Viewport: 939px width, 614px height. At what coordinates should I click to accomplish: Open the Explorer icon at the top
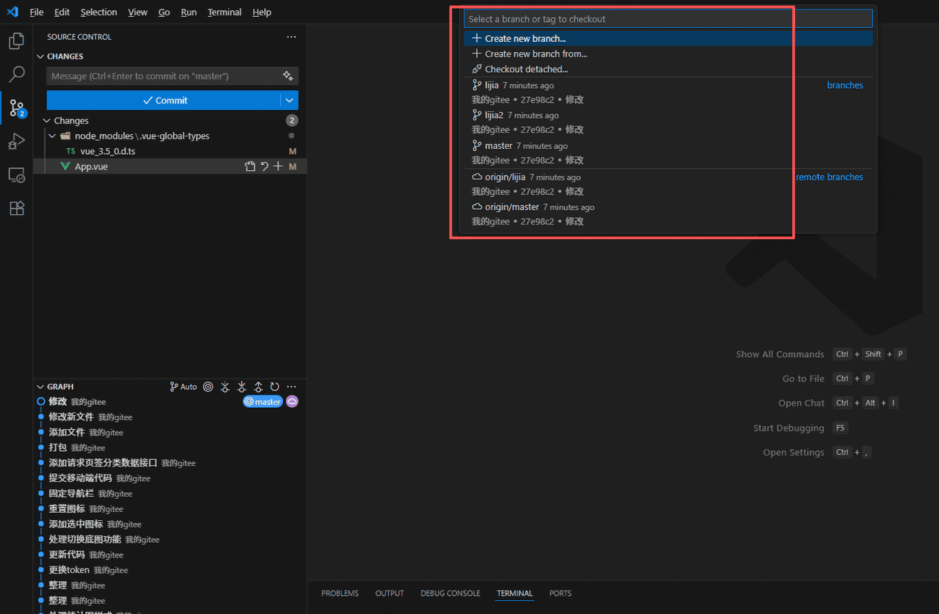coord(16,41)
